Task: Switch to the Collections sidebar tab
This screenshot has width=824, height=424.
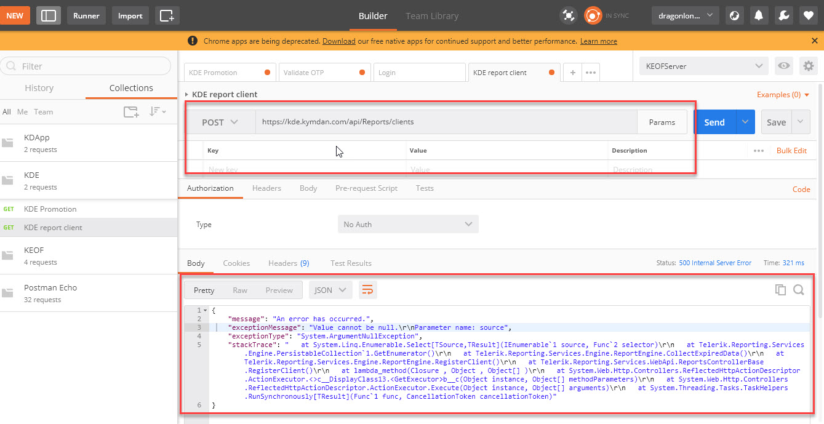Action: pos(131,88)
